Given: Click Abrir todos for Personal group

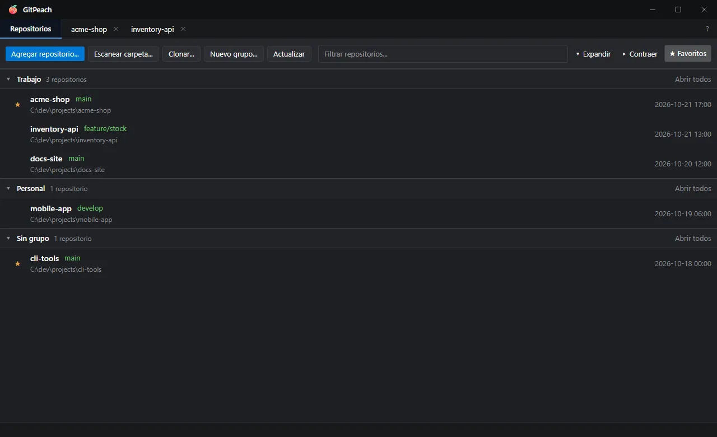Looking at the screenshot, I should [693, 189].
